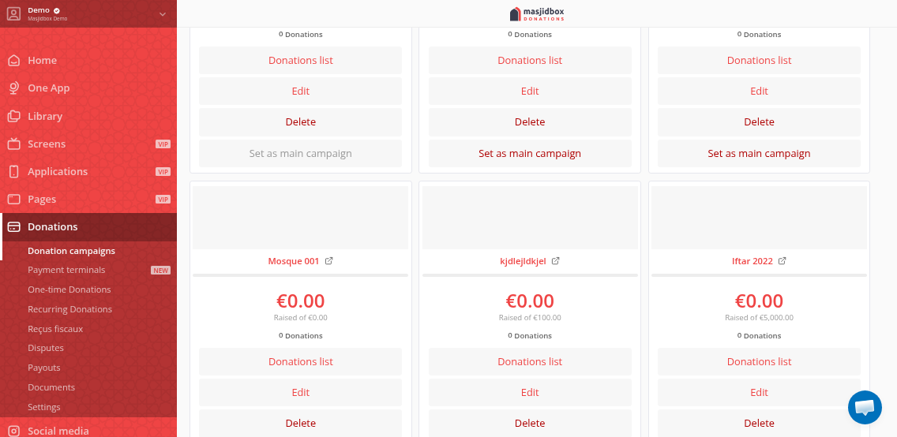This screenshot has width=897, height=437.
Task: Click the Pages icon in sidebar
Action: [x=13, y=200]
